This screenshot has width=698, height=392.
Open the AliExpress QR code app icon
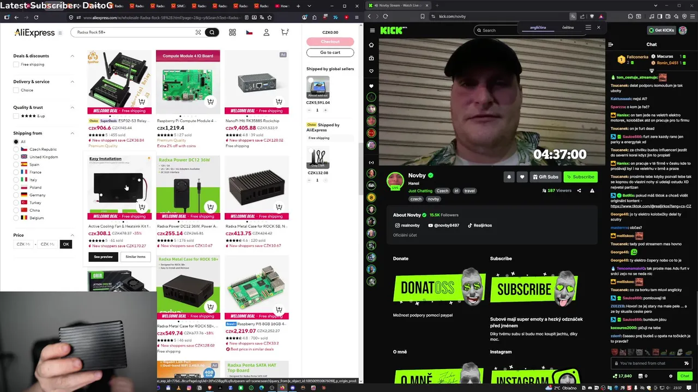point(232,33)
